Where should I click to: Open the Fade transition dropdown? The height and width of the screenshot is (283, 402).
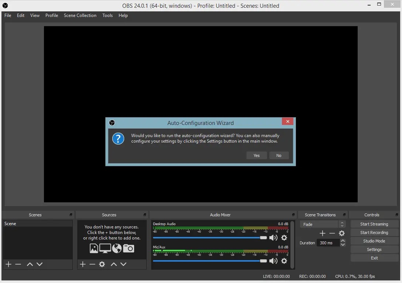pyautogui.click(x=323, y=224)
